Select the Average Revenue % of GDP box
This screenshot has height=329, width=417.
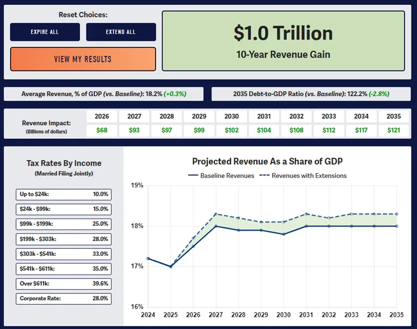pos(104,94)
